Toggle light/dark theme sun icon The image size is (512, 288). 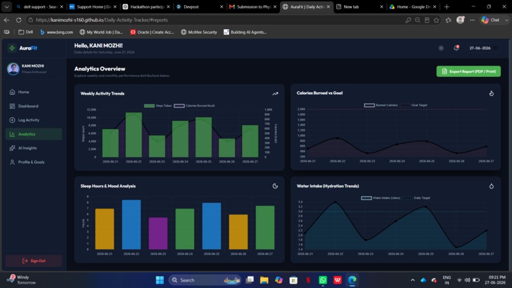pyautogui.click(x=441, y=48)
